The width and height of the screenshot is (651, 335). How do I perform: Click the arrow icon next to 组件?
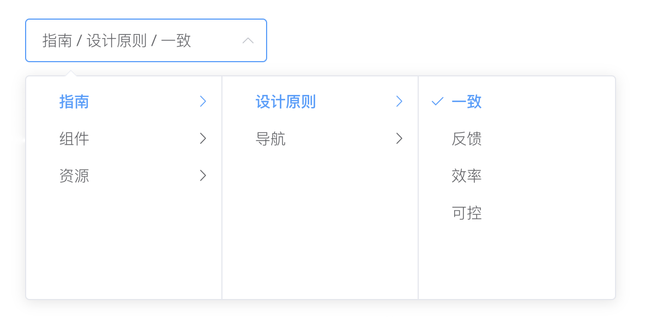203,139
